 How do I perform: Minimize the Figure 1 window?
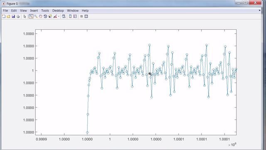(239, 2)
